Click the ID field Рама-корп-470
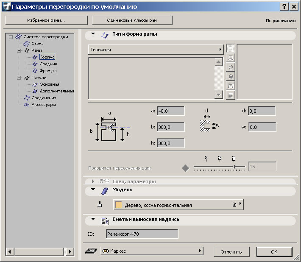301x262 pixels. (142, 234)
